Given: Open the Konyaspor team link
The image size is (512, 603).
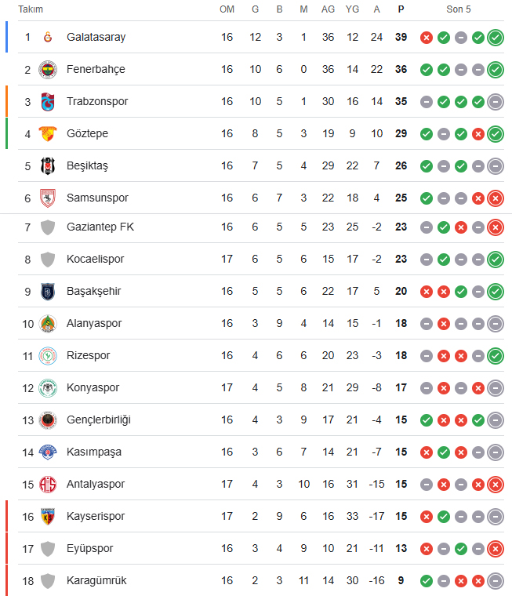Looking at the screenshot, I should (x=93, y=388).
